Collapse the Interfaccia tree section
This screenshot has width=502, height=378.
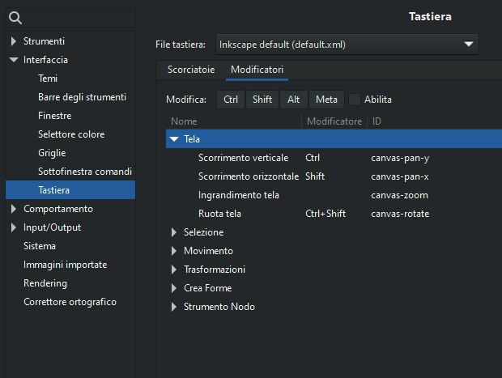point(14,60)
